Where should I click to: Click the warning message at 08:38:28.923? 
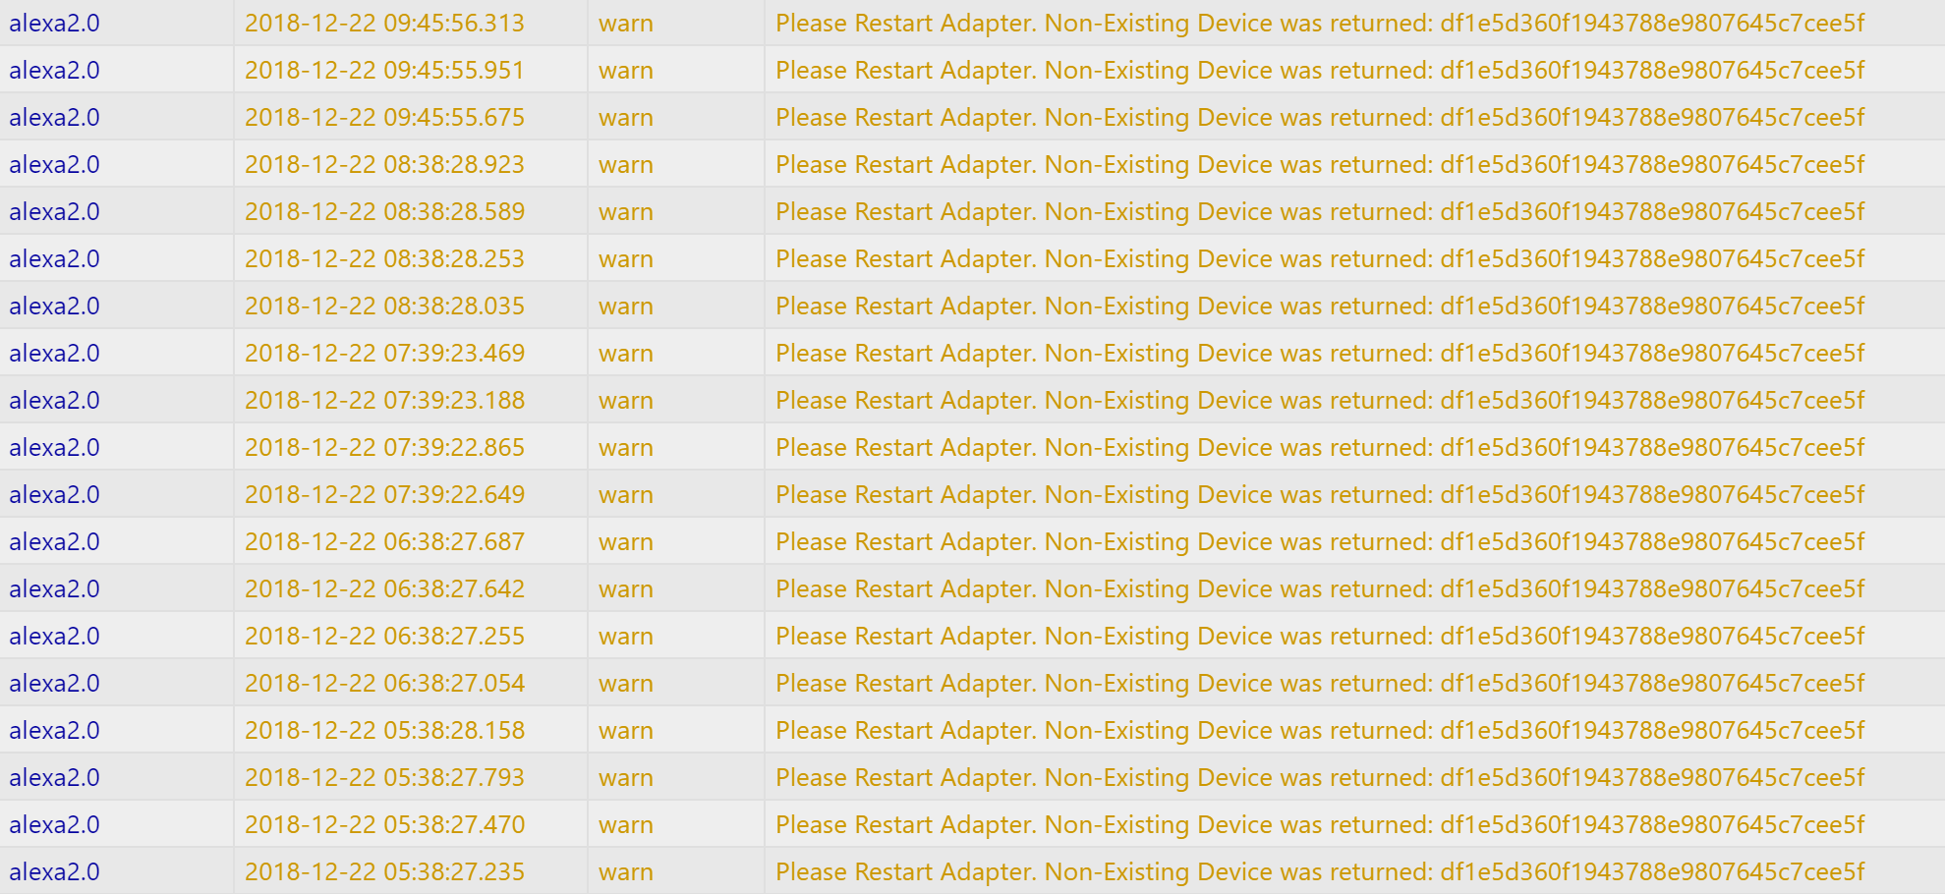pos(1320,164)
